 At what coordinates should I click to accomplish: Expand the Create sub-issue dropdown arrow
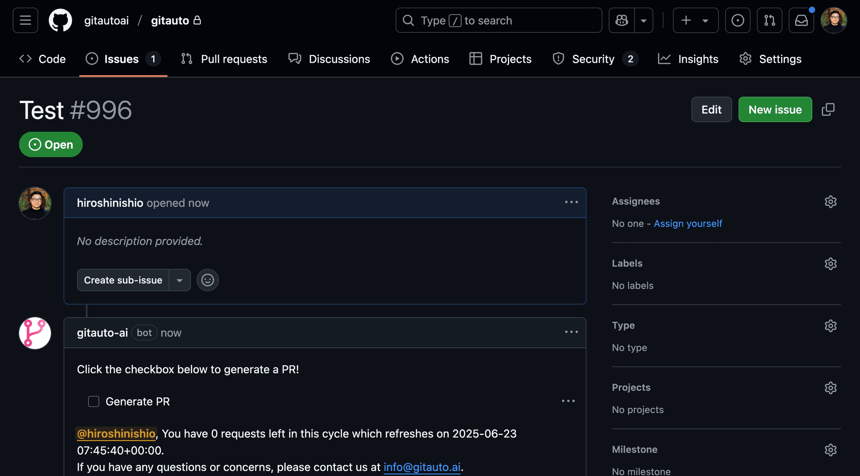click(180, 280)
